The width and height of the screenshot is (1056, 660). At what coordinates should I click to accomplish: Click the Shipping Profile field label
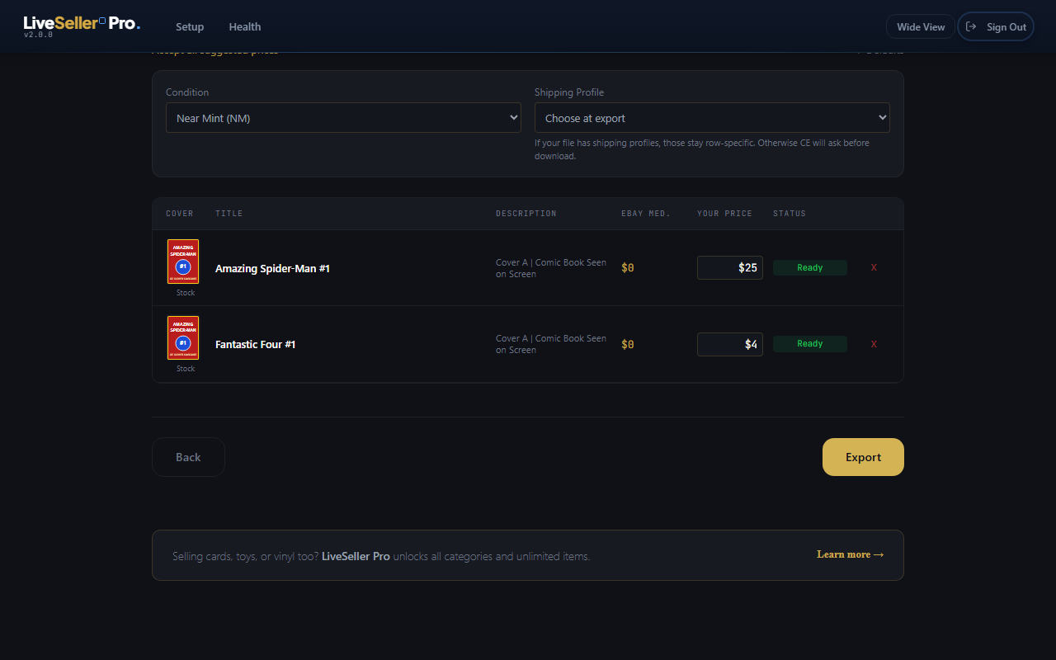[x=569, y=92]
